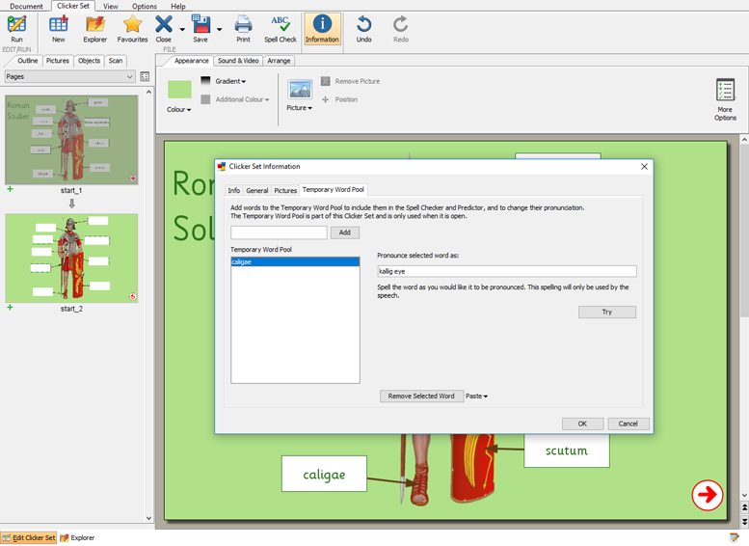Open the Pages combo box
The image size is (749, 546).
click(68, 76)
